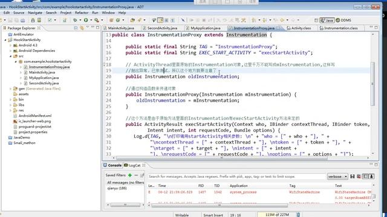
Task: Click the Open Perspective icon
Action: coord(316,20)
